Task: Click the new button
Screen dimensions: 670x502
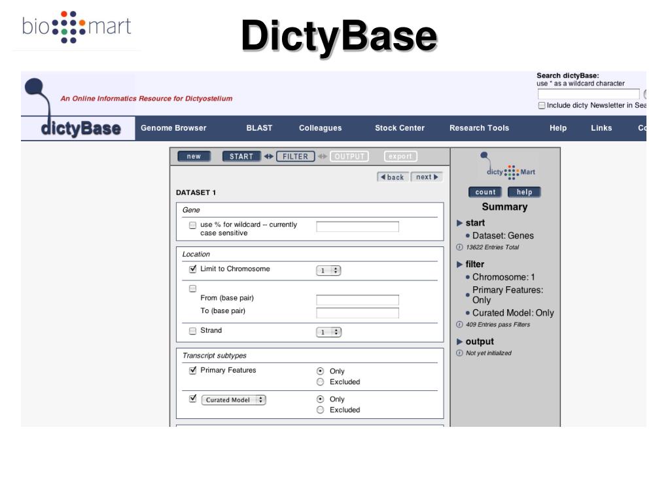Action: pos(194,157)
